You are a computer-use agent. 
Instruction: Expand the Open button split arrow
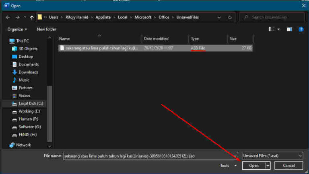pos(268,166)
